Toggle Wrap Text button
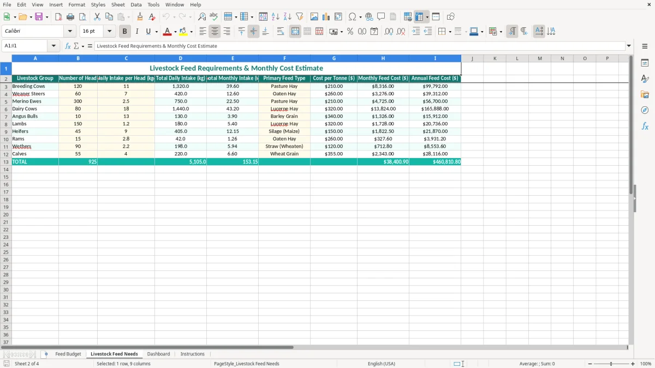The image size is (655, 368). point(281,32)
